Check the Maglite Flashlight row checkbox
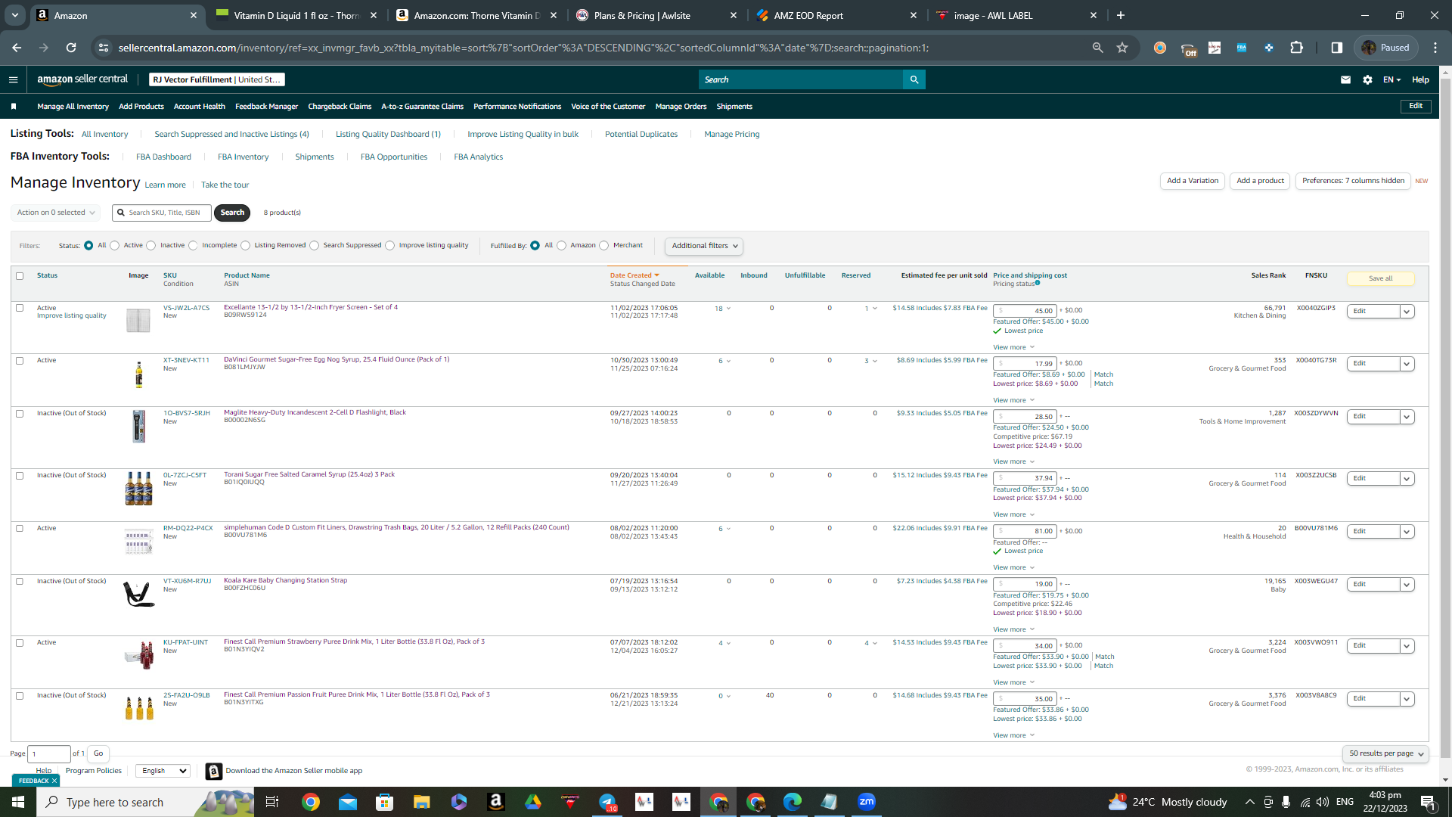The width and height of the screenshot is (1452, 817). [x=20, y=414]
